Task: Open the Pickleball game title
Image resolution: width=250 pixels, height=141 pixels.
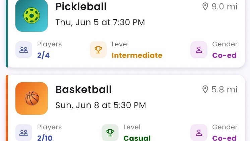Action: point(81,6)
